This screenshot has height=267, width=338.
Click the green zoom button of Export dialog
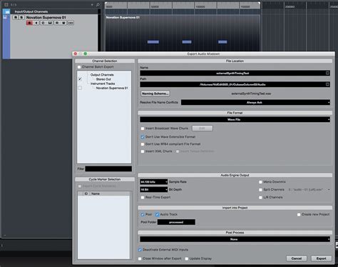pyautogui.click(x=86, y=54)
